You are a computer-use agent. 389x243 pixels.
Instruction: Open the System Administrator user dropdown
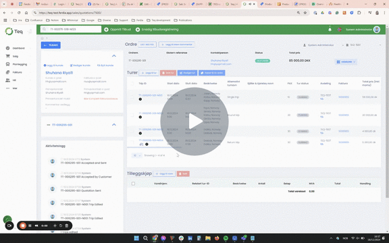tap(323, 45)
